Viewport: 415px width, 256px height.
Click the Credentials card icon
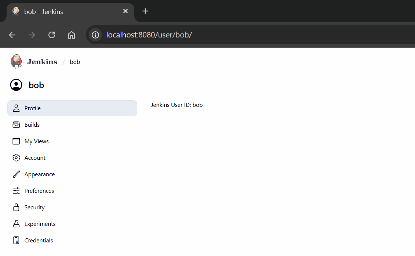tap(16, 240)
